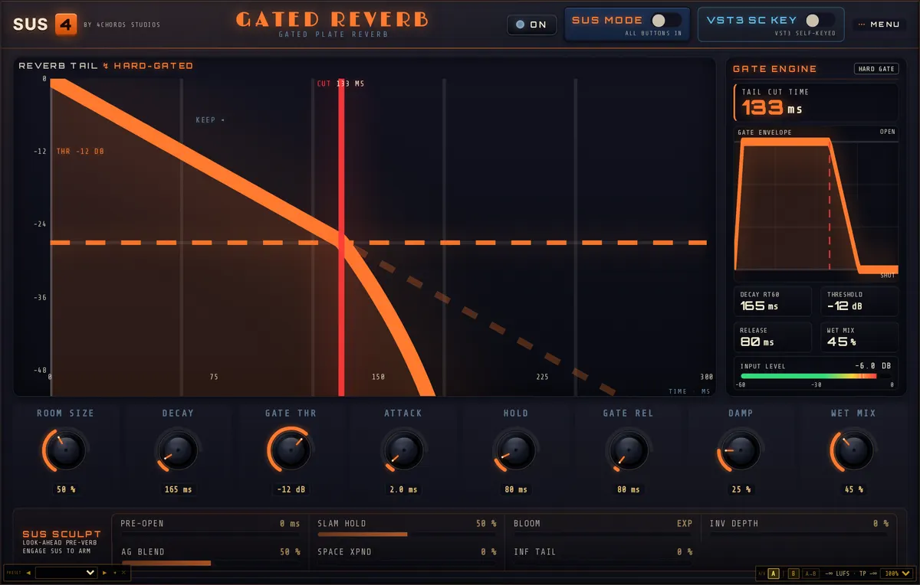Open the 100% zoom scale dropdown

coord(896,574)
